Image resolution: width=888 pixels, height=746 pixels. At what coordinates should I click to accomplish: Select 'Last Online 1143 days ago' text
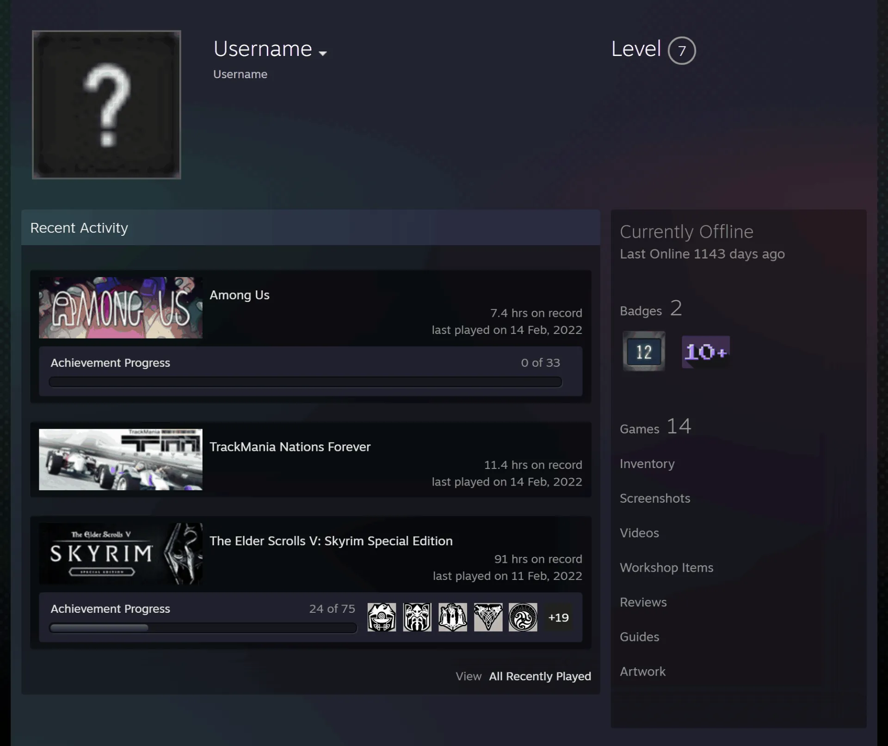coord(702,254)
